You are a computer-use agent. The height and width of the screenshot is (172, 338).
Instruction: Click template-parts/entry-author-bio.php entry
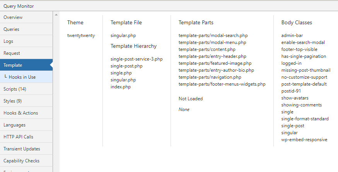tap(216, 70)
